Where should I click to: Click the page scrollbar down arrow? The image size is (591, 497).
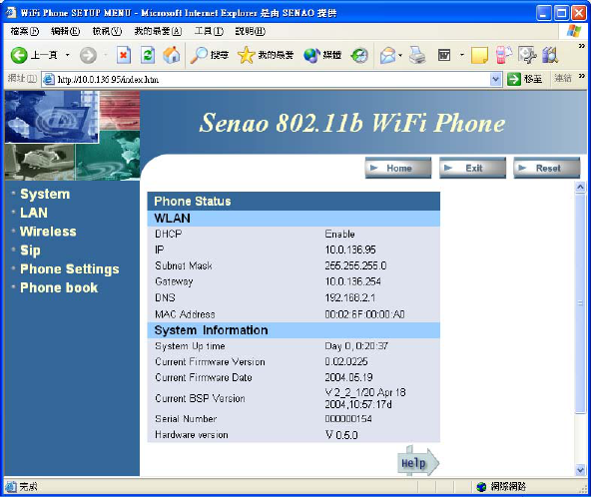(580, 469)
